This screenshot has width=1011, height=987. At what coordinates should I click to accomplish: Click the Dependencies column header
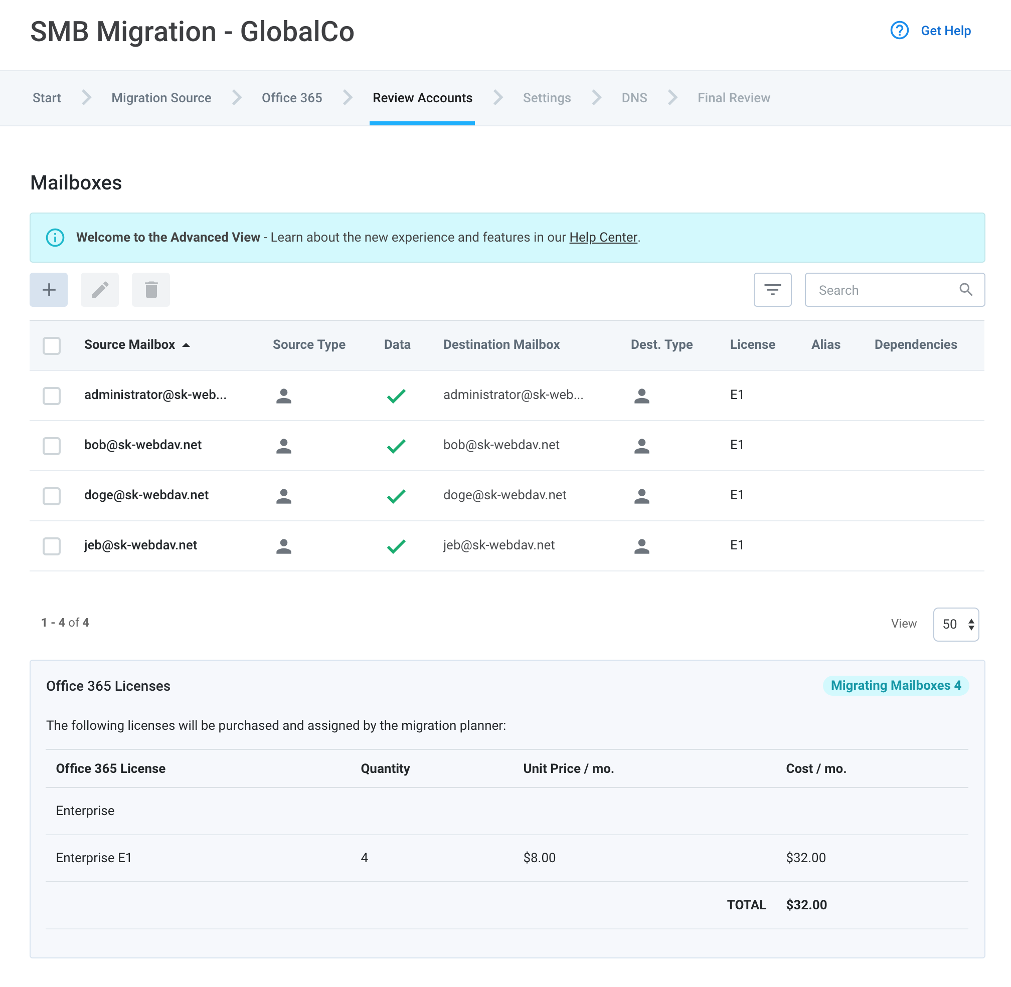916,345
